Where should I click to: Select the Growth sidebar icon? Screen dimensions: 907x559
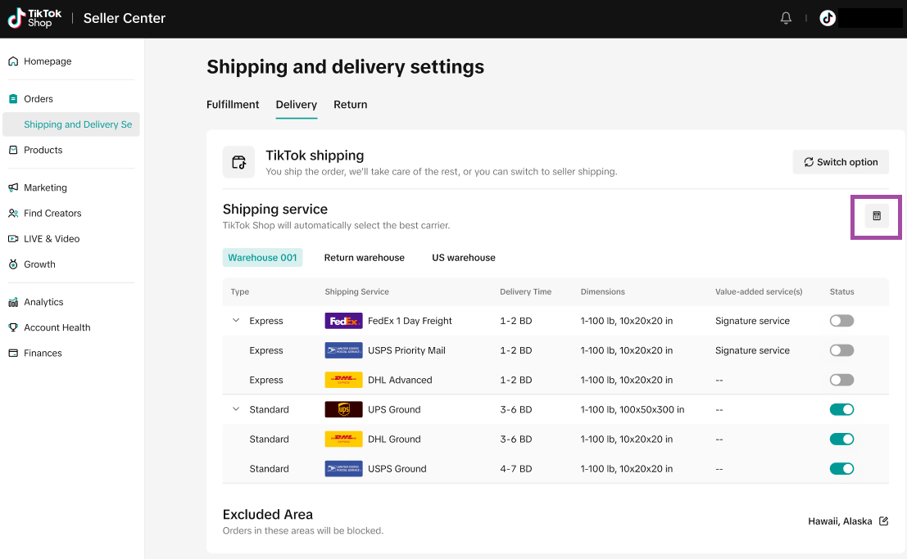(x=12, y=264)
